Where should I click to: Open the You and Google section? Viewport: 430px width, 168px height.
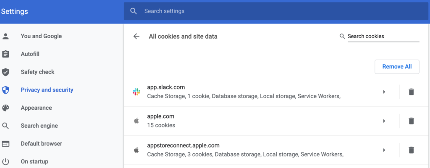41,36
